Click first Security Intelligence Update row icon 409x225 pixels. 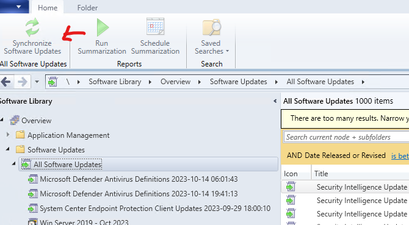[x=291, y=187]
